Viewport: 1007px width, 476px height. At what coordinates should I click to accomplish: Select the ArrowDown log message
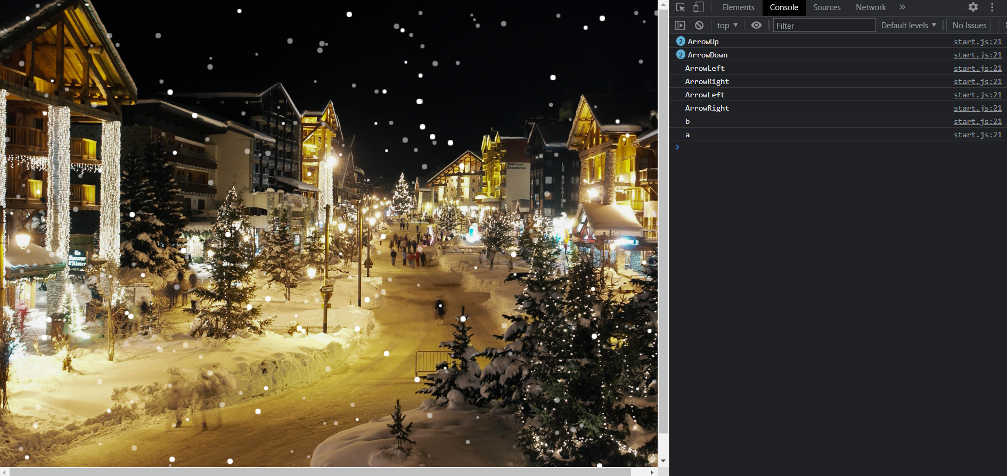(707, 55)
